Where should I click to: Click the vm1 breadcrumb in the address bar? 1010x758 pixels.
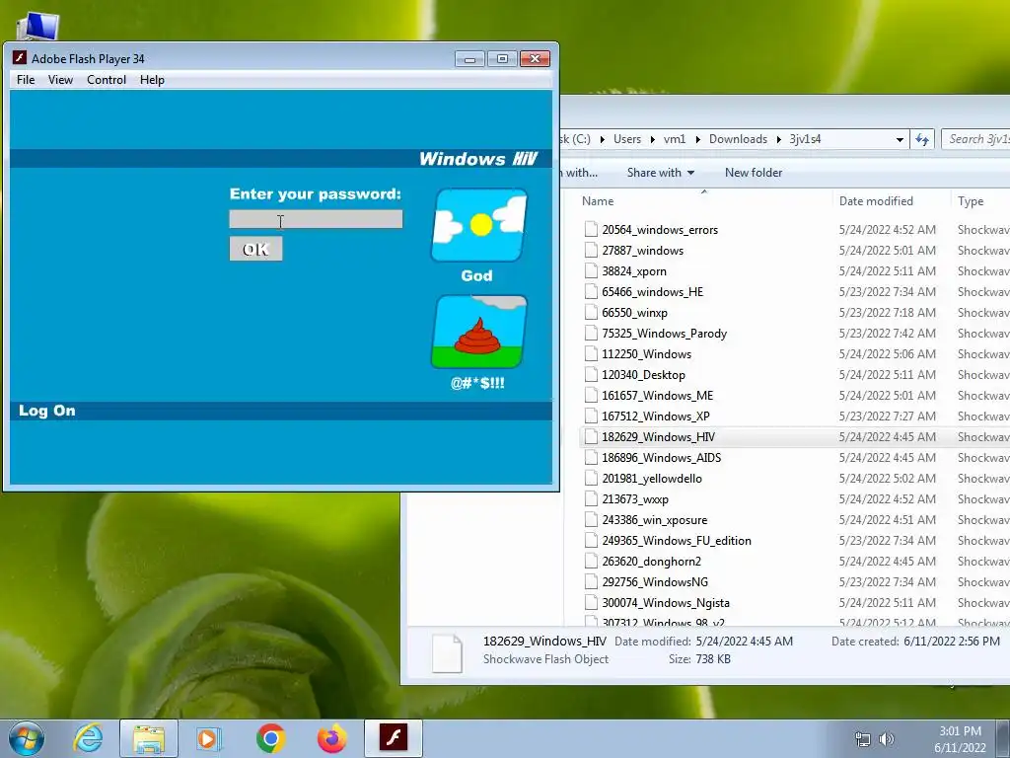point(675,139)
